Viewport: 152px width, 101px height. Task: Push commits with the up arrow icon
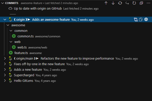(x=106, y=3)
